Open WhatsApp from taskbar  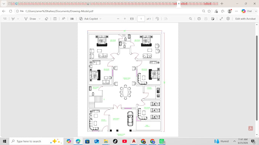click(x=162, y=141)
